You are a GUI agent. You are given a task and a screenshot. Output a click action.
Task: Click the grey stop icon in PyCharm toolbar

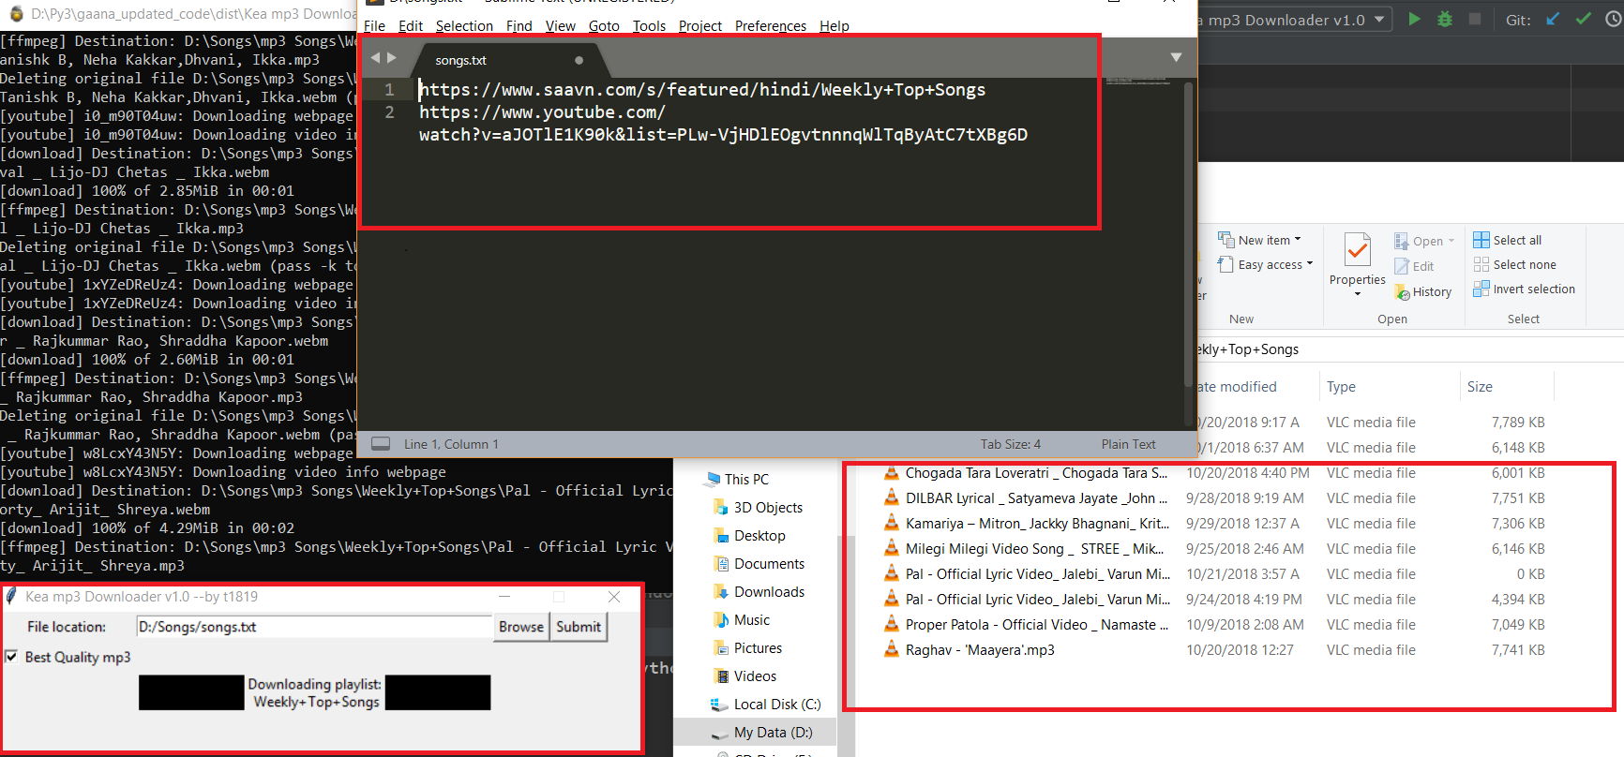(x=1475, y=19)
